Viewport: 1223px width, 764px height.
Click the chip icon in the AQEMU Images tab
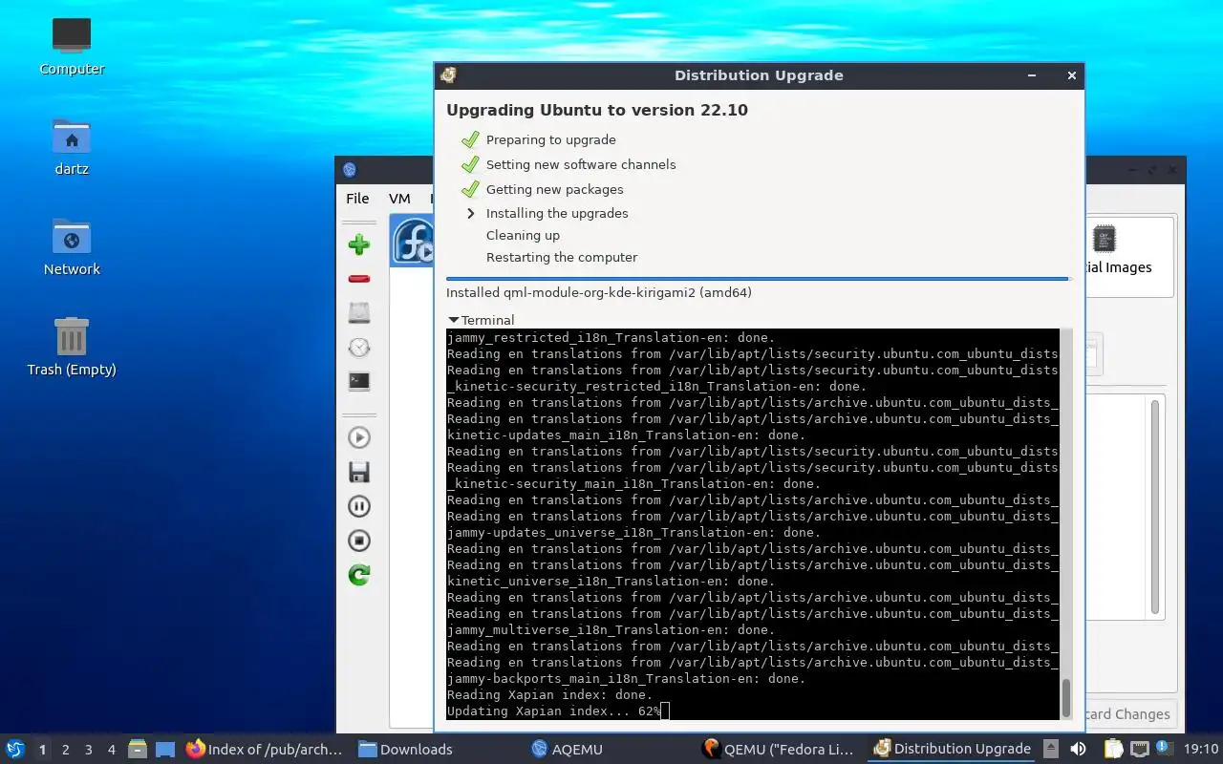point(1104,239)
